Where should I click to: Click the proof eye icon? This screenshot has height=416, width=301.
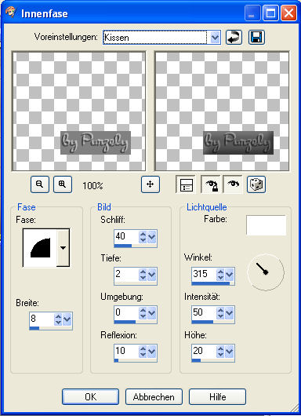[233, 184]
